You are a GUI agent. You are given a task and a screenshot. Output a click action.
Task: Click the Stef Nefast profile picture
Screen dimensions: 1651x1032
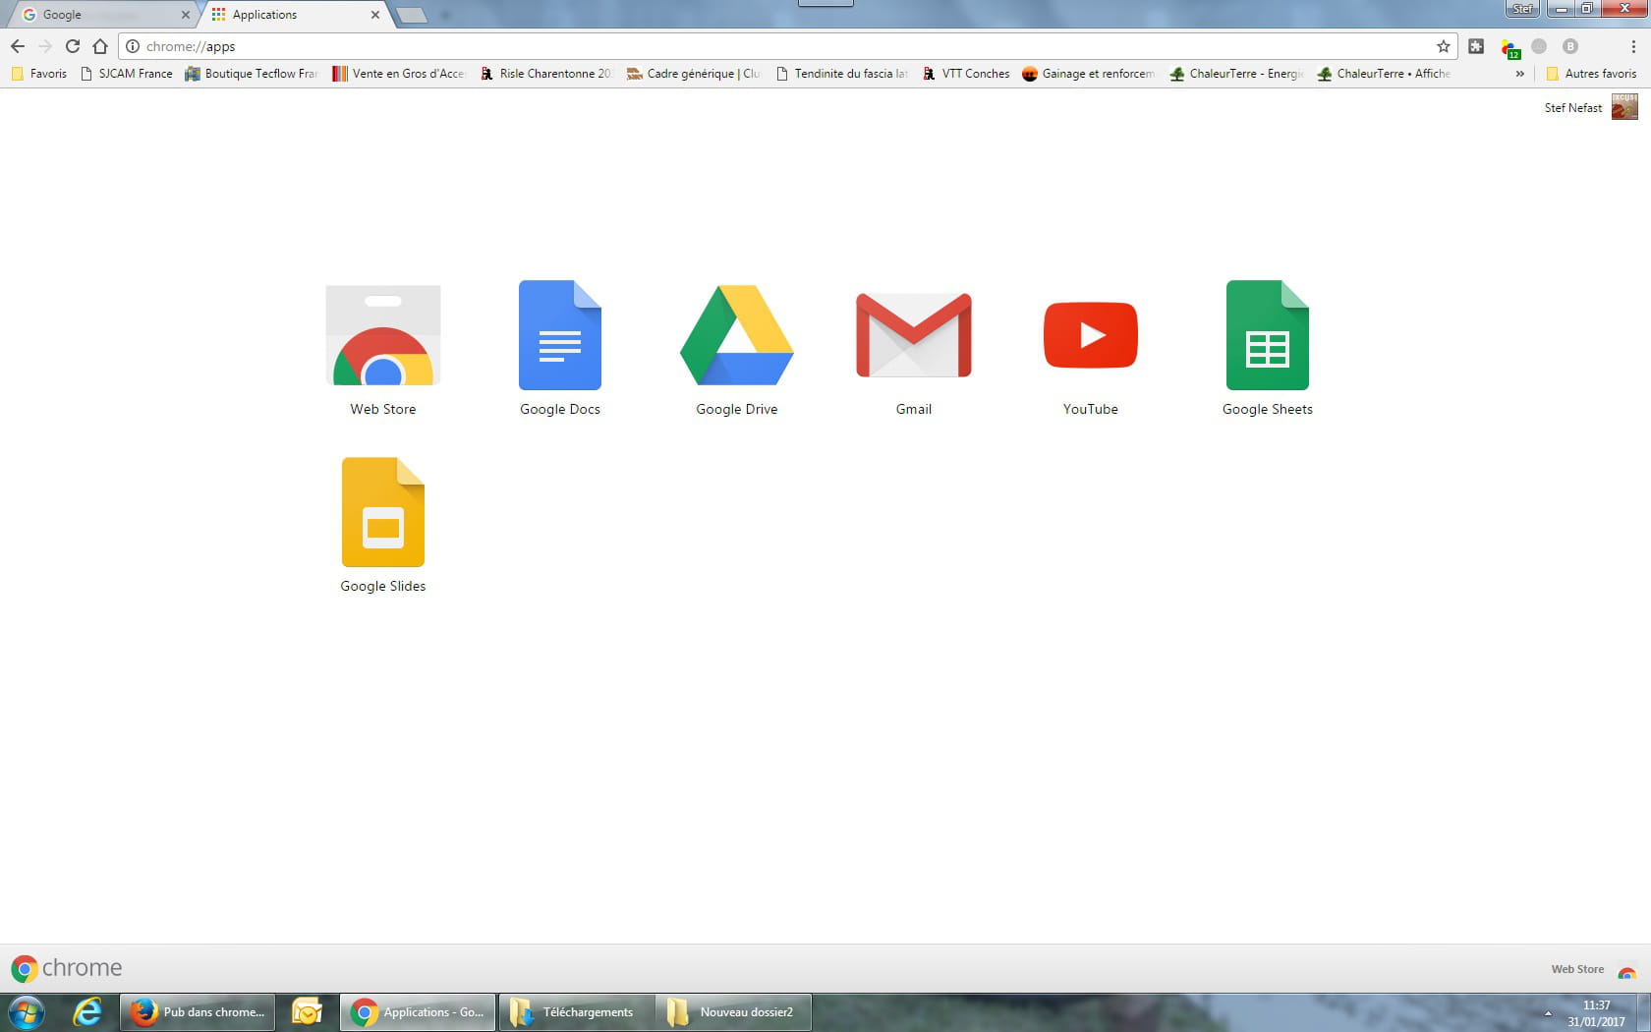pyautogui.click(x=1624, y=107)
